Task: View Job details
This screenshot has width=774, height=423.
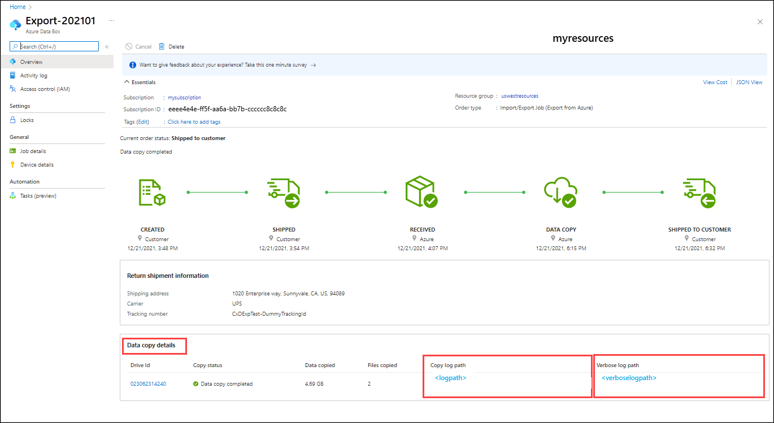Action: [x=32, y=151]
